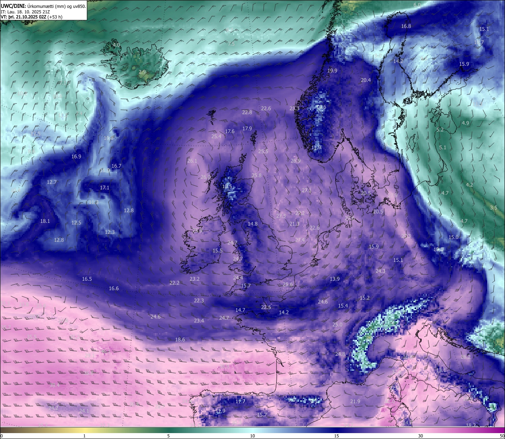Click the 15.0 value over eastern Europe

(453, 237)
